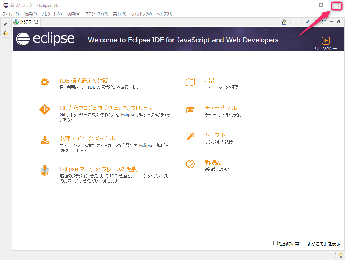
Task: Click the Eclipse app icon in title bar
Action: (x=6, y=5)
